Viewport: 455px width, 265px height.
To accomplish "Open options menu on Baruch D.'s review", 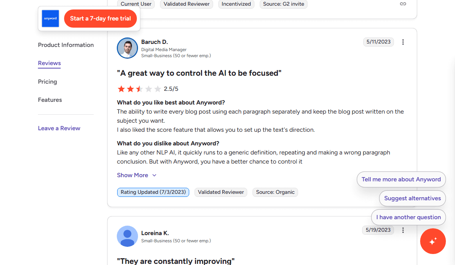I will click(x=403, y=42).
